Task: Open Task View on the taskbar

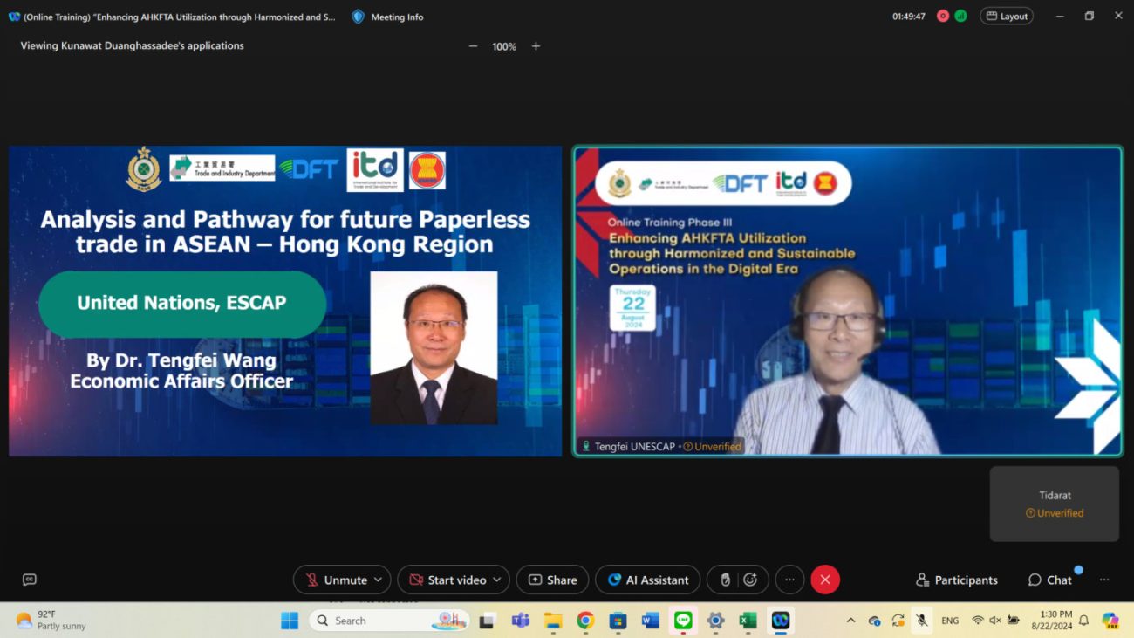Action: [488, 621]
